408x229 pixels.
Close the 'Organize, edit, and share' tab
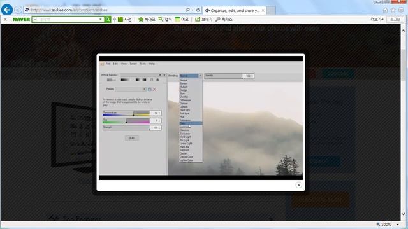point(263,10)
